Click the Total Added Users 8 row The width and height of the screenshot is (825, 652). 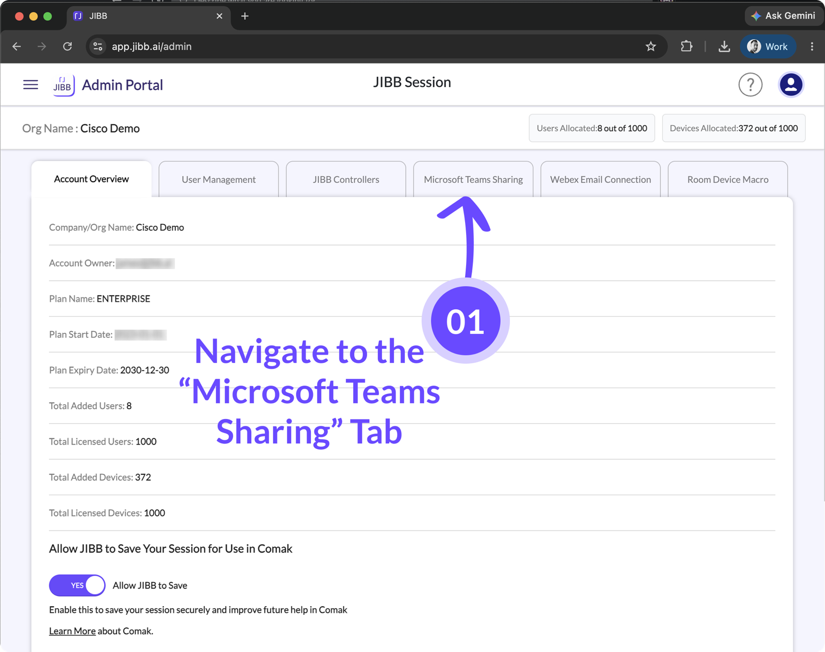tap(412, 406)
